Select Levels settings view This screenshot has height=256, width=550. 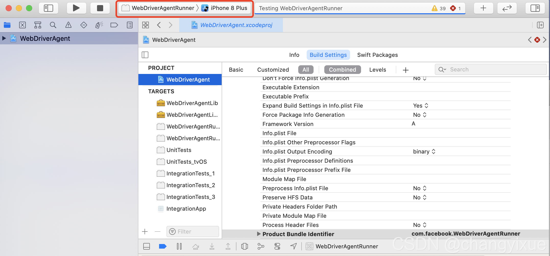click(x=378, y=70)
